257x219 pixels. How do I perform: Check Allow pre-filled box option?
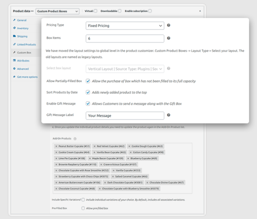83,208
